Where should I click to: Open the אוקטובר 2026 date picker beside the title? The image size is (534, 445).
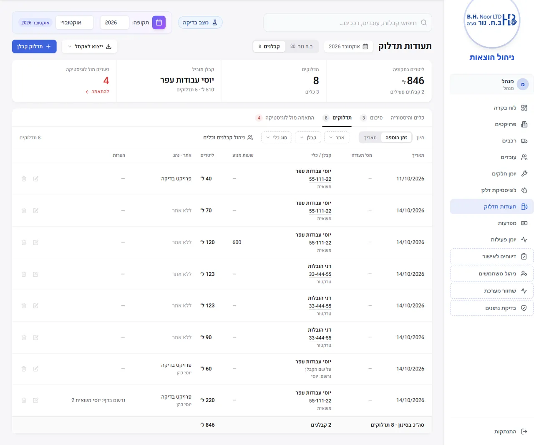coord(348,47)
